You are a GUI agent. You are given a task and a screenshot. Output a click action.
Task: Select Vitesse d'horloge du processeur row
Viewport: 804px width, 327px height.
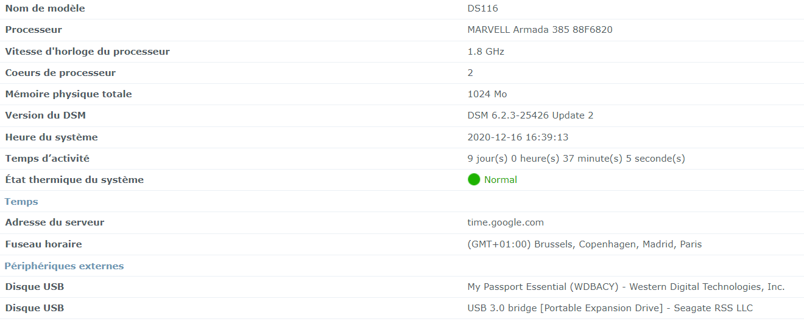click(402, 52)
